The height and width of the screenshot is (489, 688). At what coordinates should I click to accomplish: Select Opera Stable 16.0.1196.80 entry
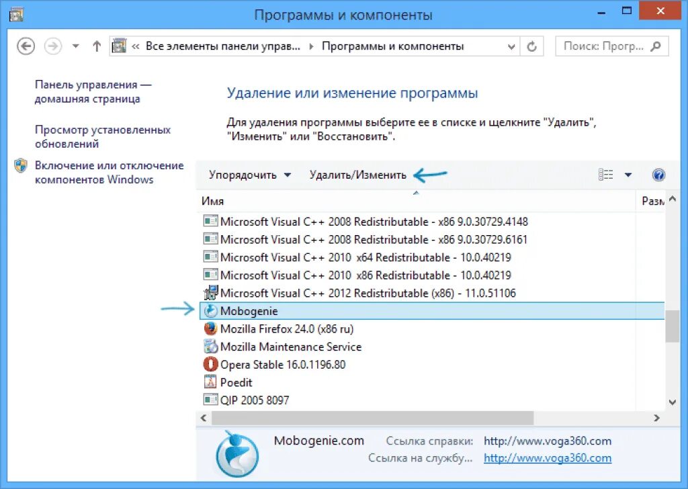pos(432,365)
